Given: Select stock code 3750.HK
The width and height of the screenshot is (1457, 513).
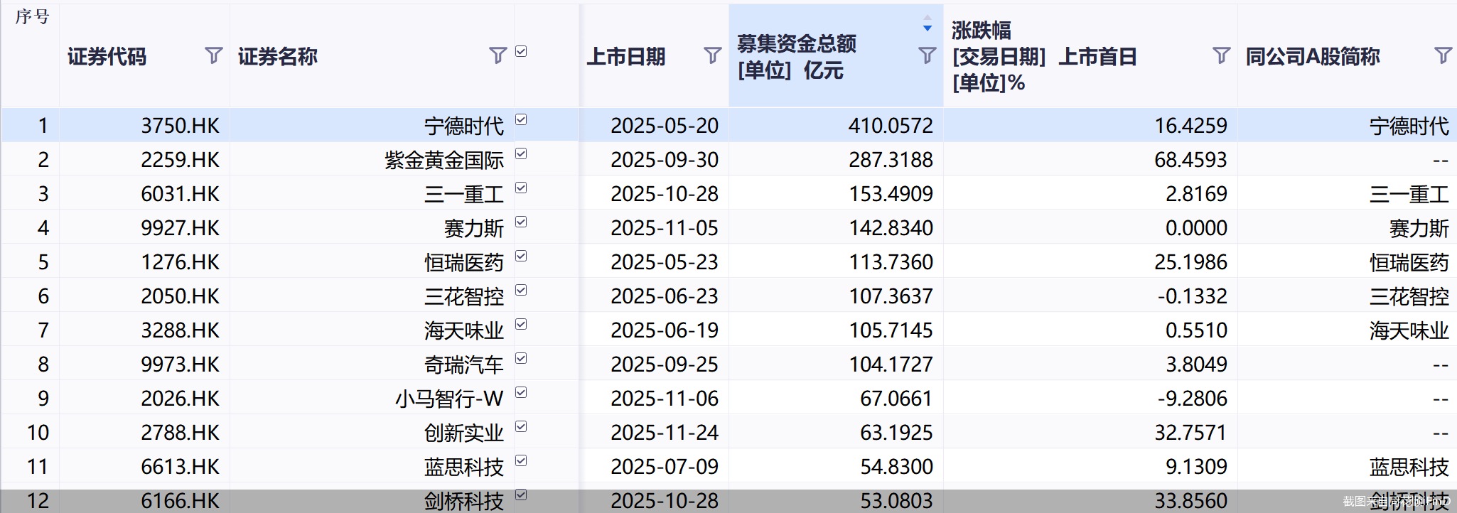Looking at the screenshot, I should pyautogui.click(x=180, y=126).
